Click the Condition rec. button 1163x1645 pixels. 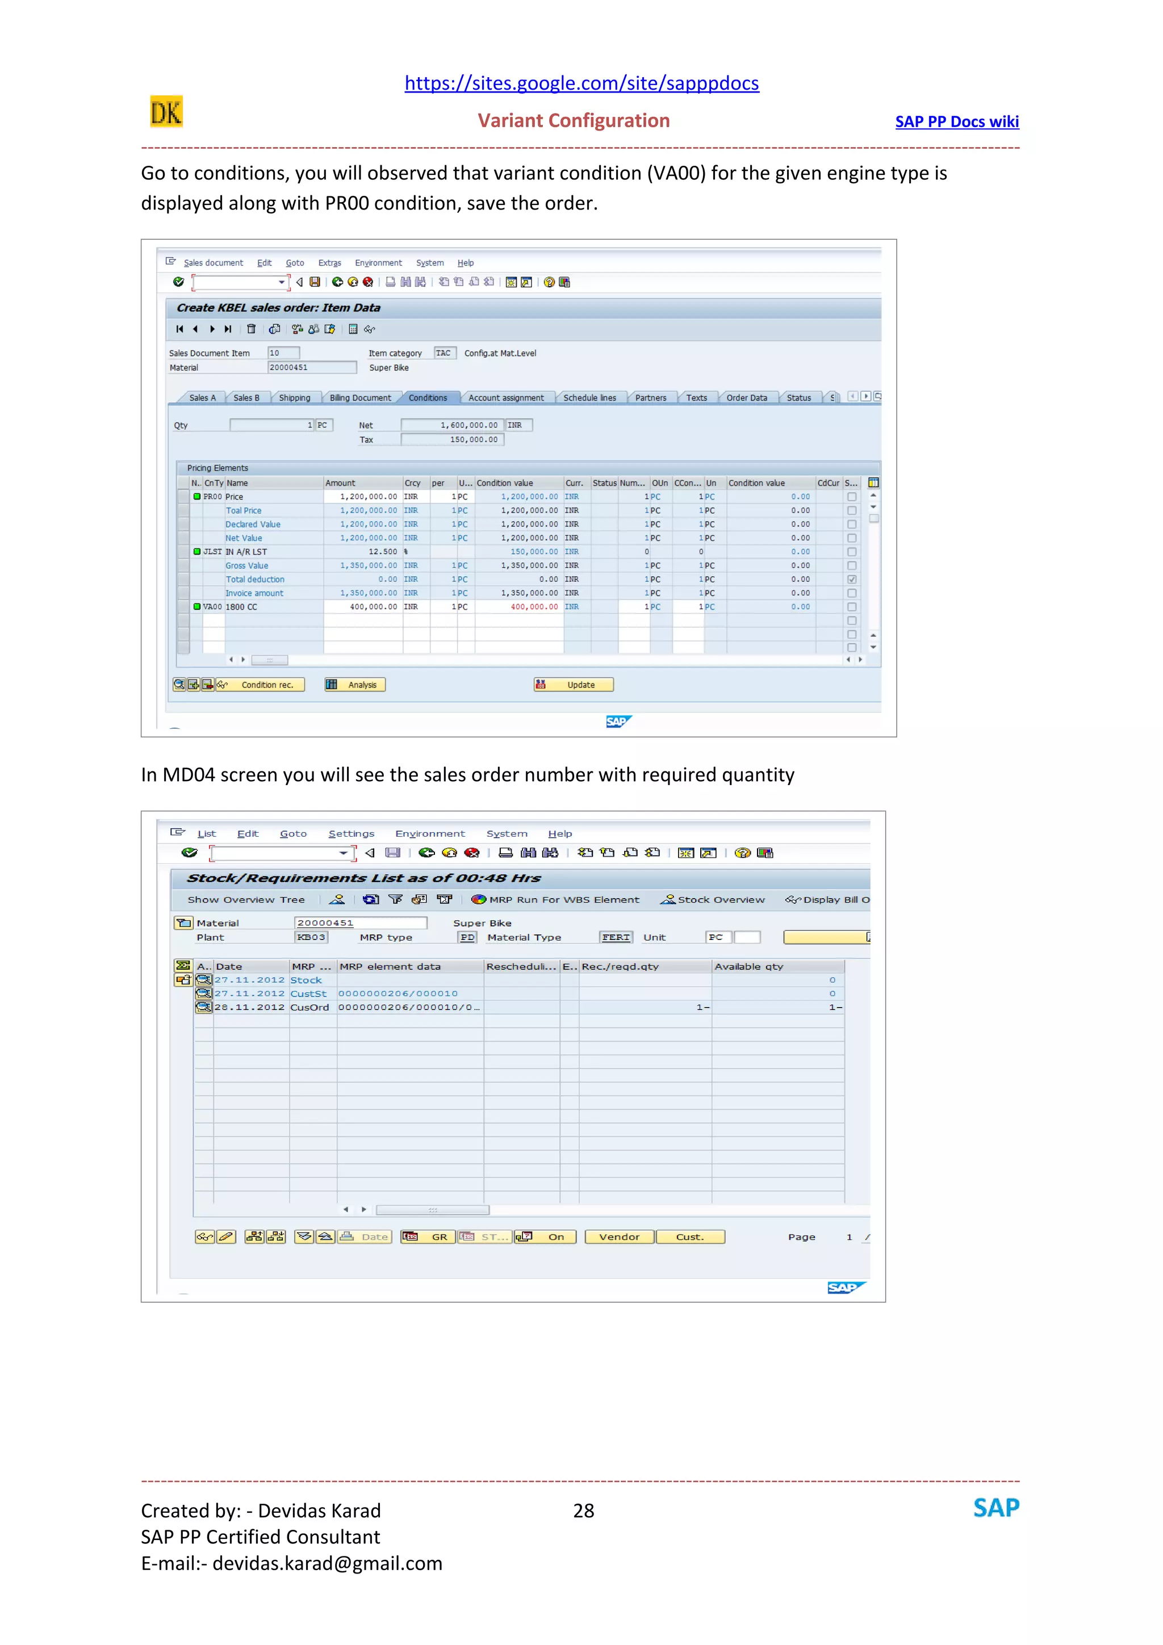point(261,685)
